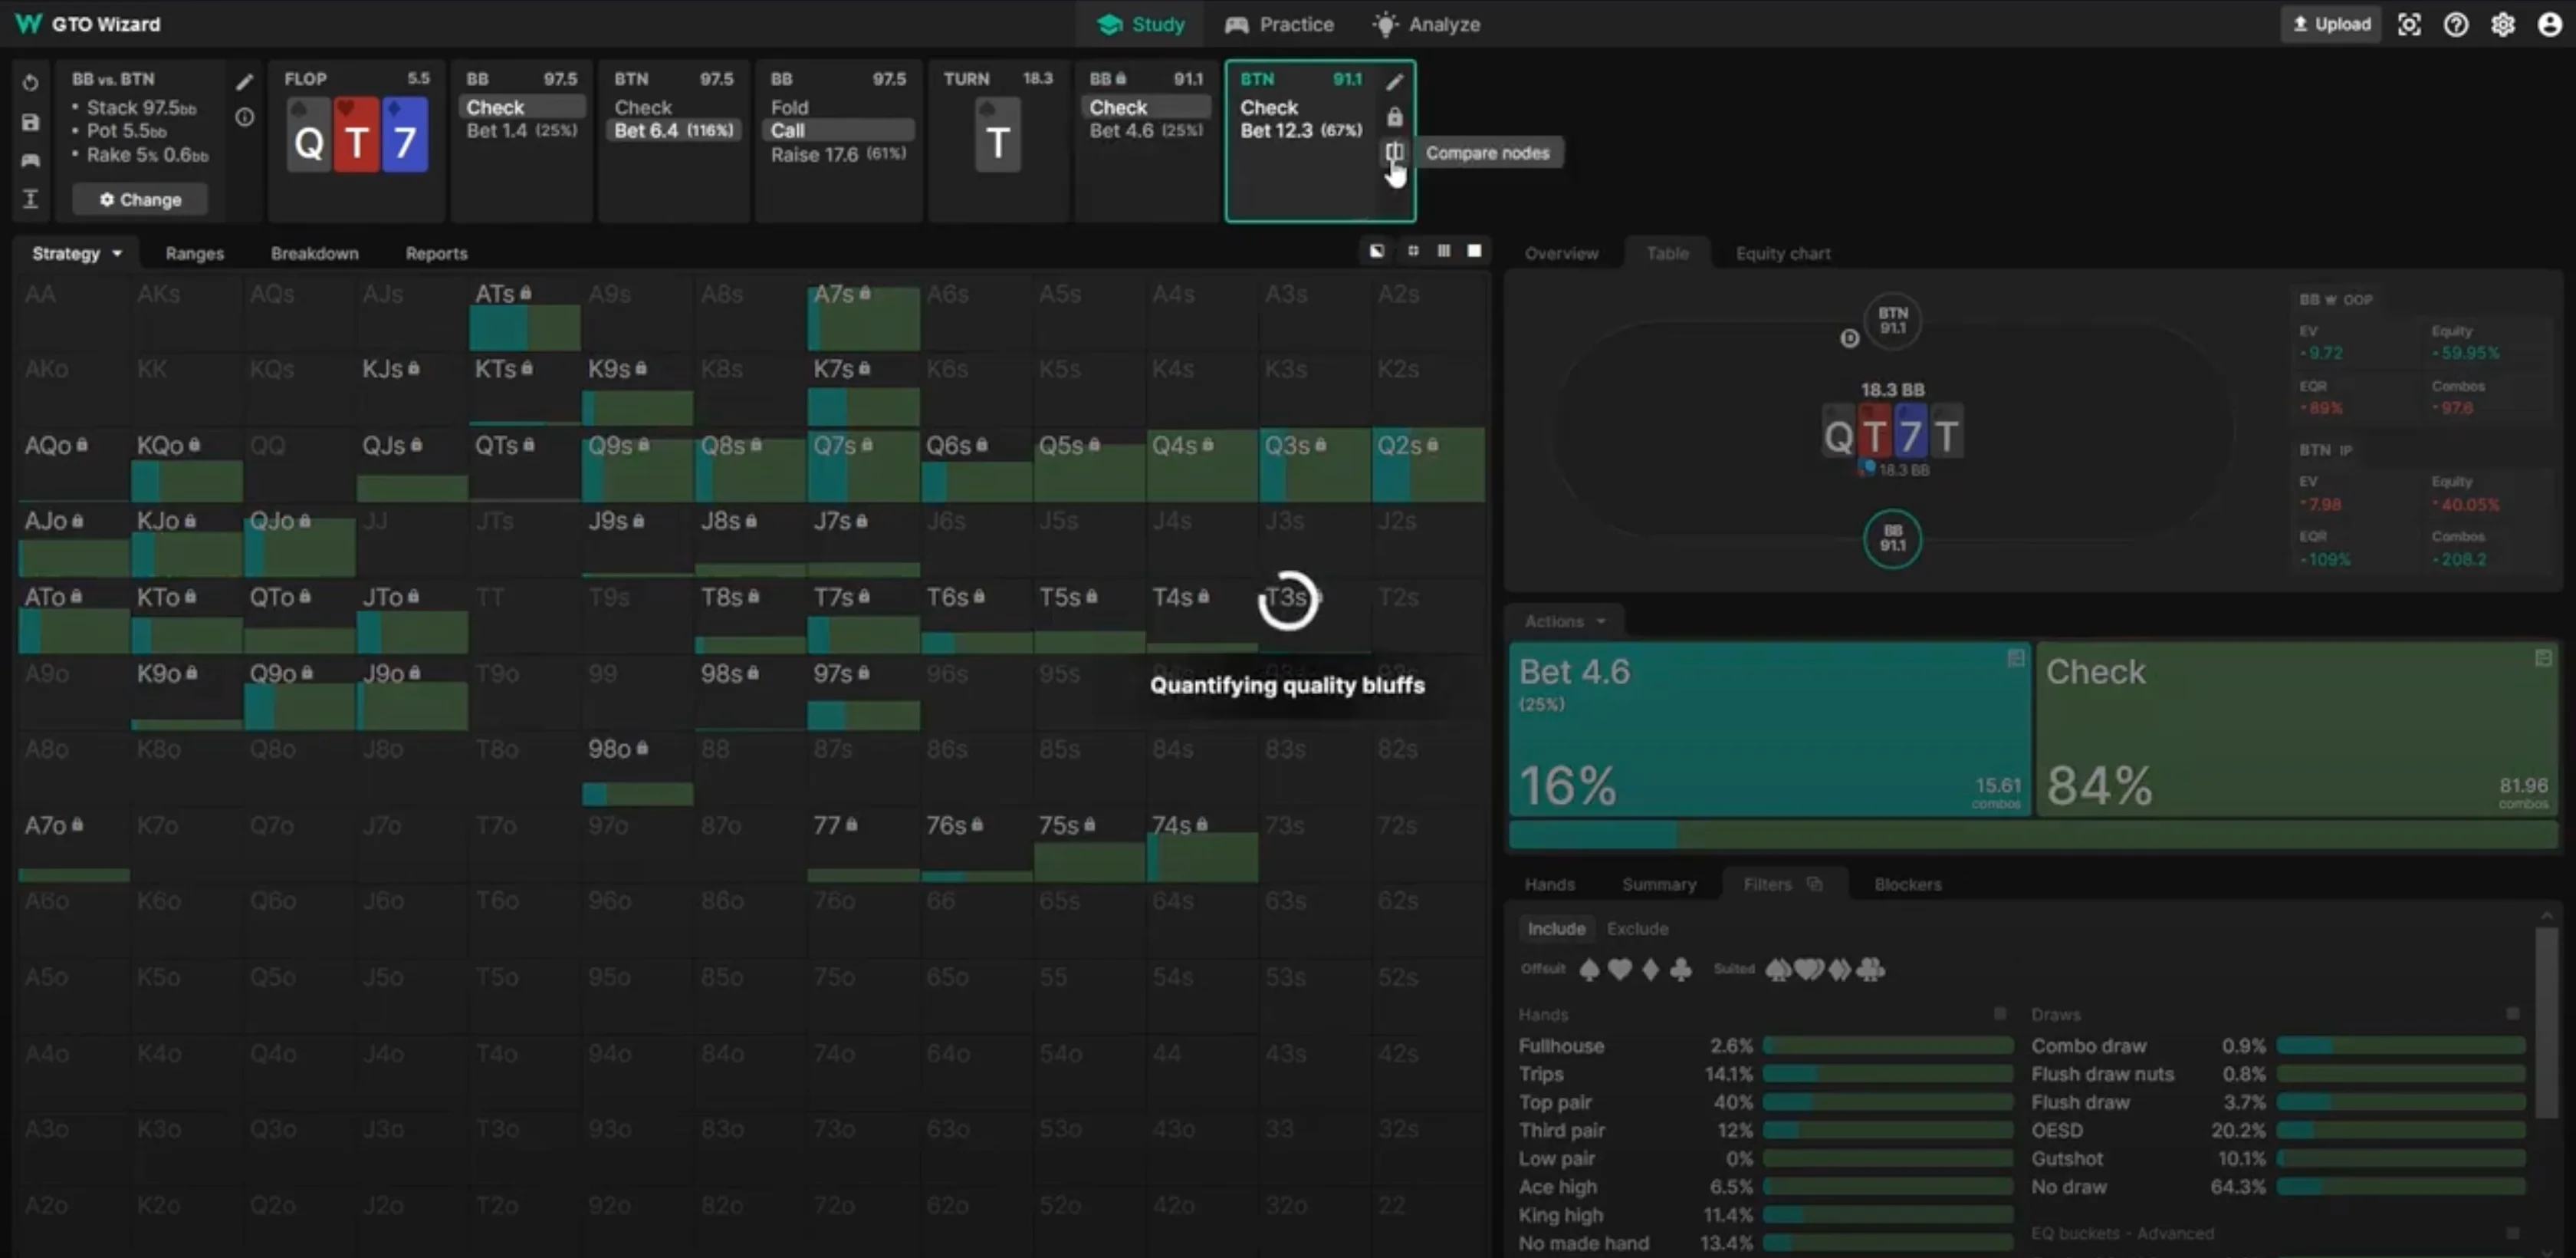The image size is (2576, 1258).
Task: Click the game controller icon in sidebar
Action: tap(30, 160)
